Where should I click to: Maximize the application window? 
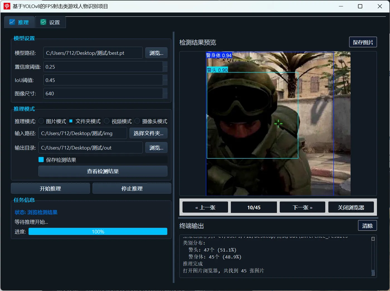360,6
